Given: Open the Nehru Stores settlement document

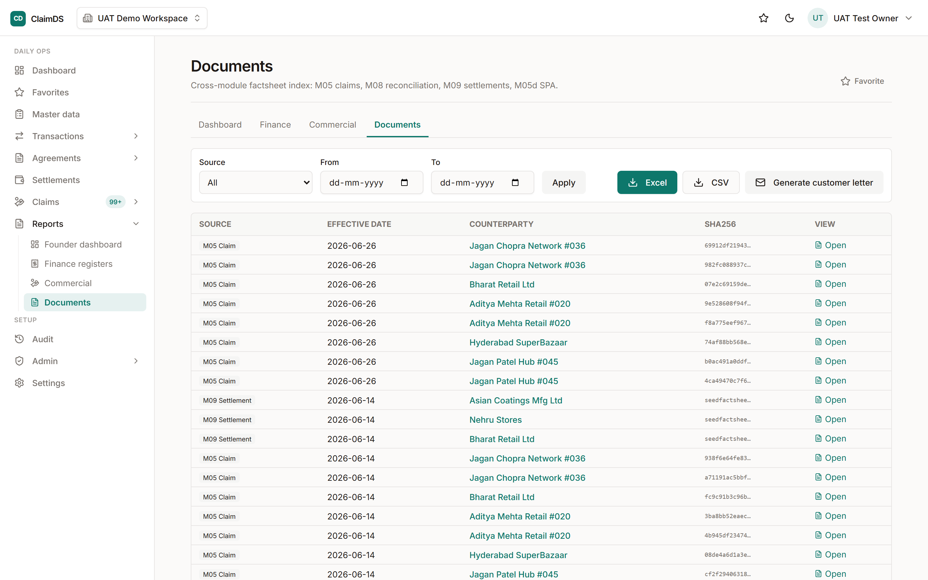Looking at the screenshot, I should point(831,419).
